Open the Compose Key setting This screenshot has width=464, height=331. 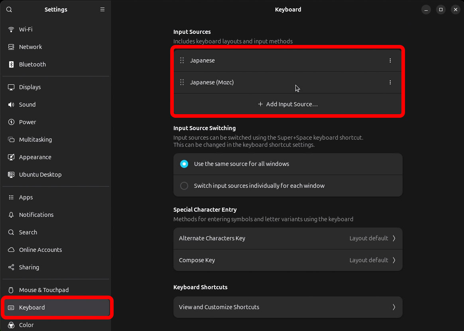(288, 260)
